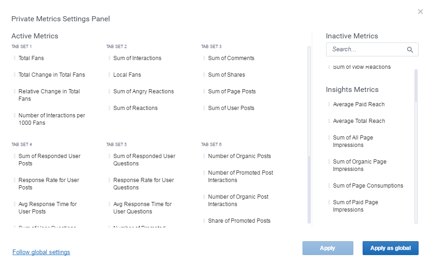432x268 pixels.
Task: Click the search magnifier icon
Action: pyautogui.click(x=410, y=50)
